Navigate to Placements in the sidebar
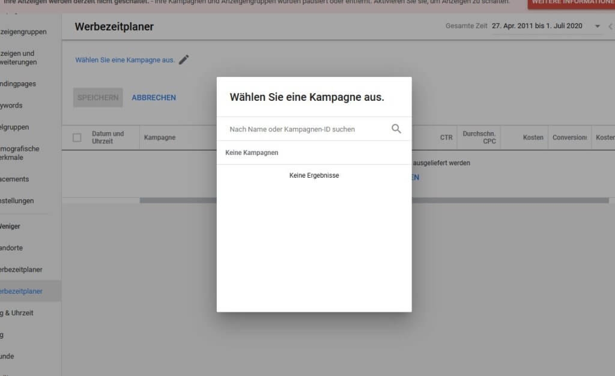 pos(14,179)
